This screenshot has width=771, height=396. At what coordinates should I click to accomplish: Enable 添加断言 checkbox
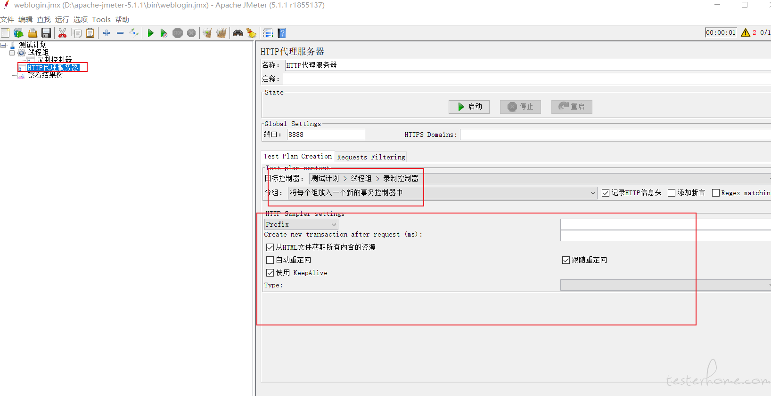click(672, 193)
